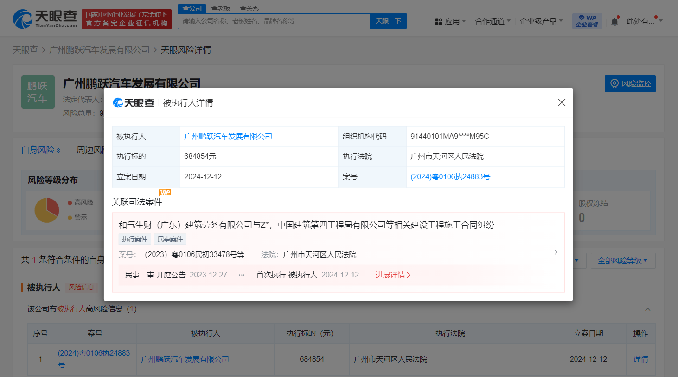
Task: Expand the 合作通道 dropdown menu
Action: click(x=493, y=21)
